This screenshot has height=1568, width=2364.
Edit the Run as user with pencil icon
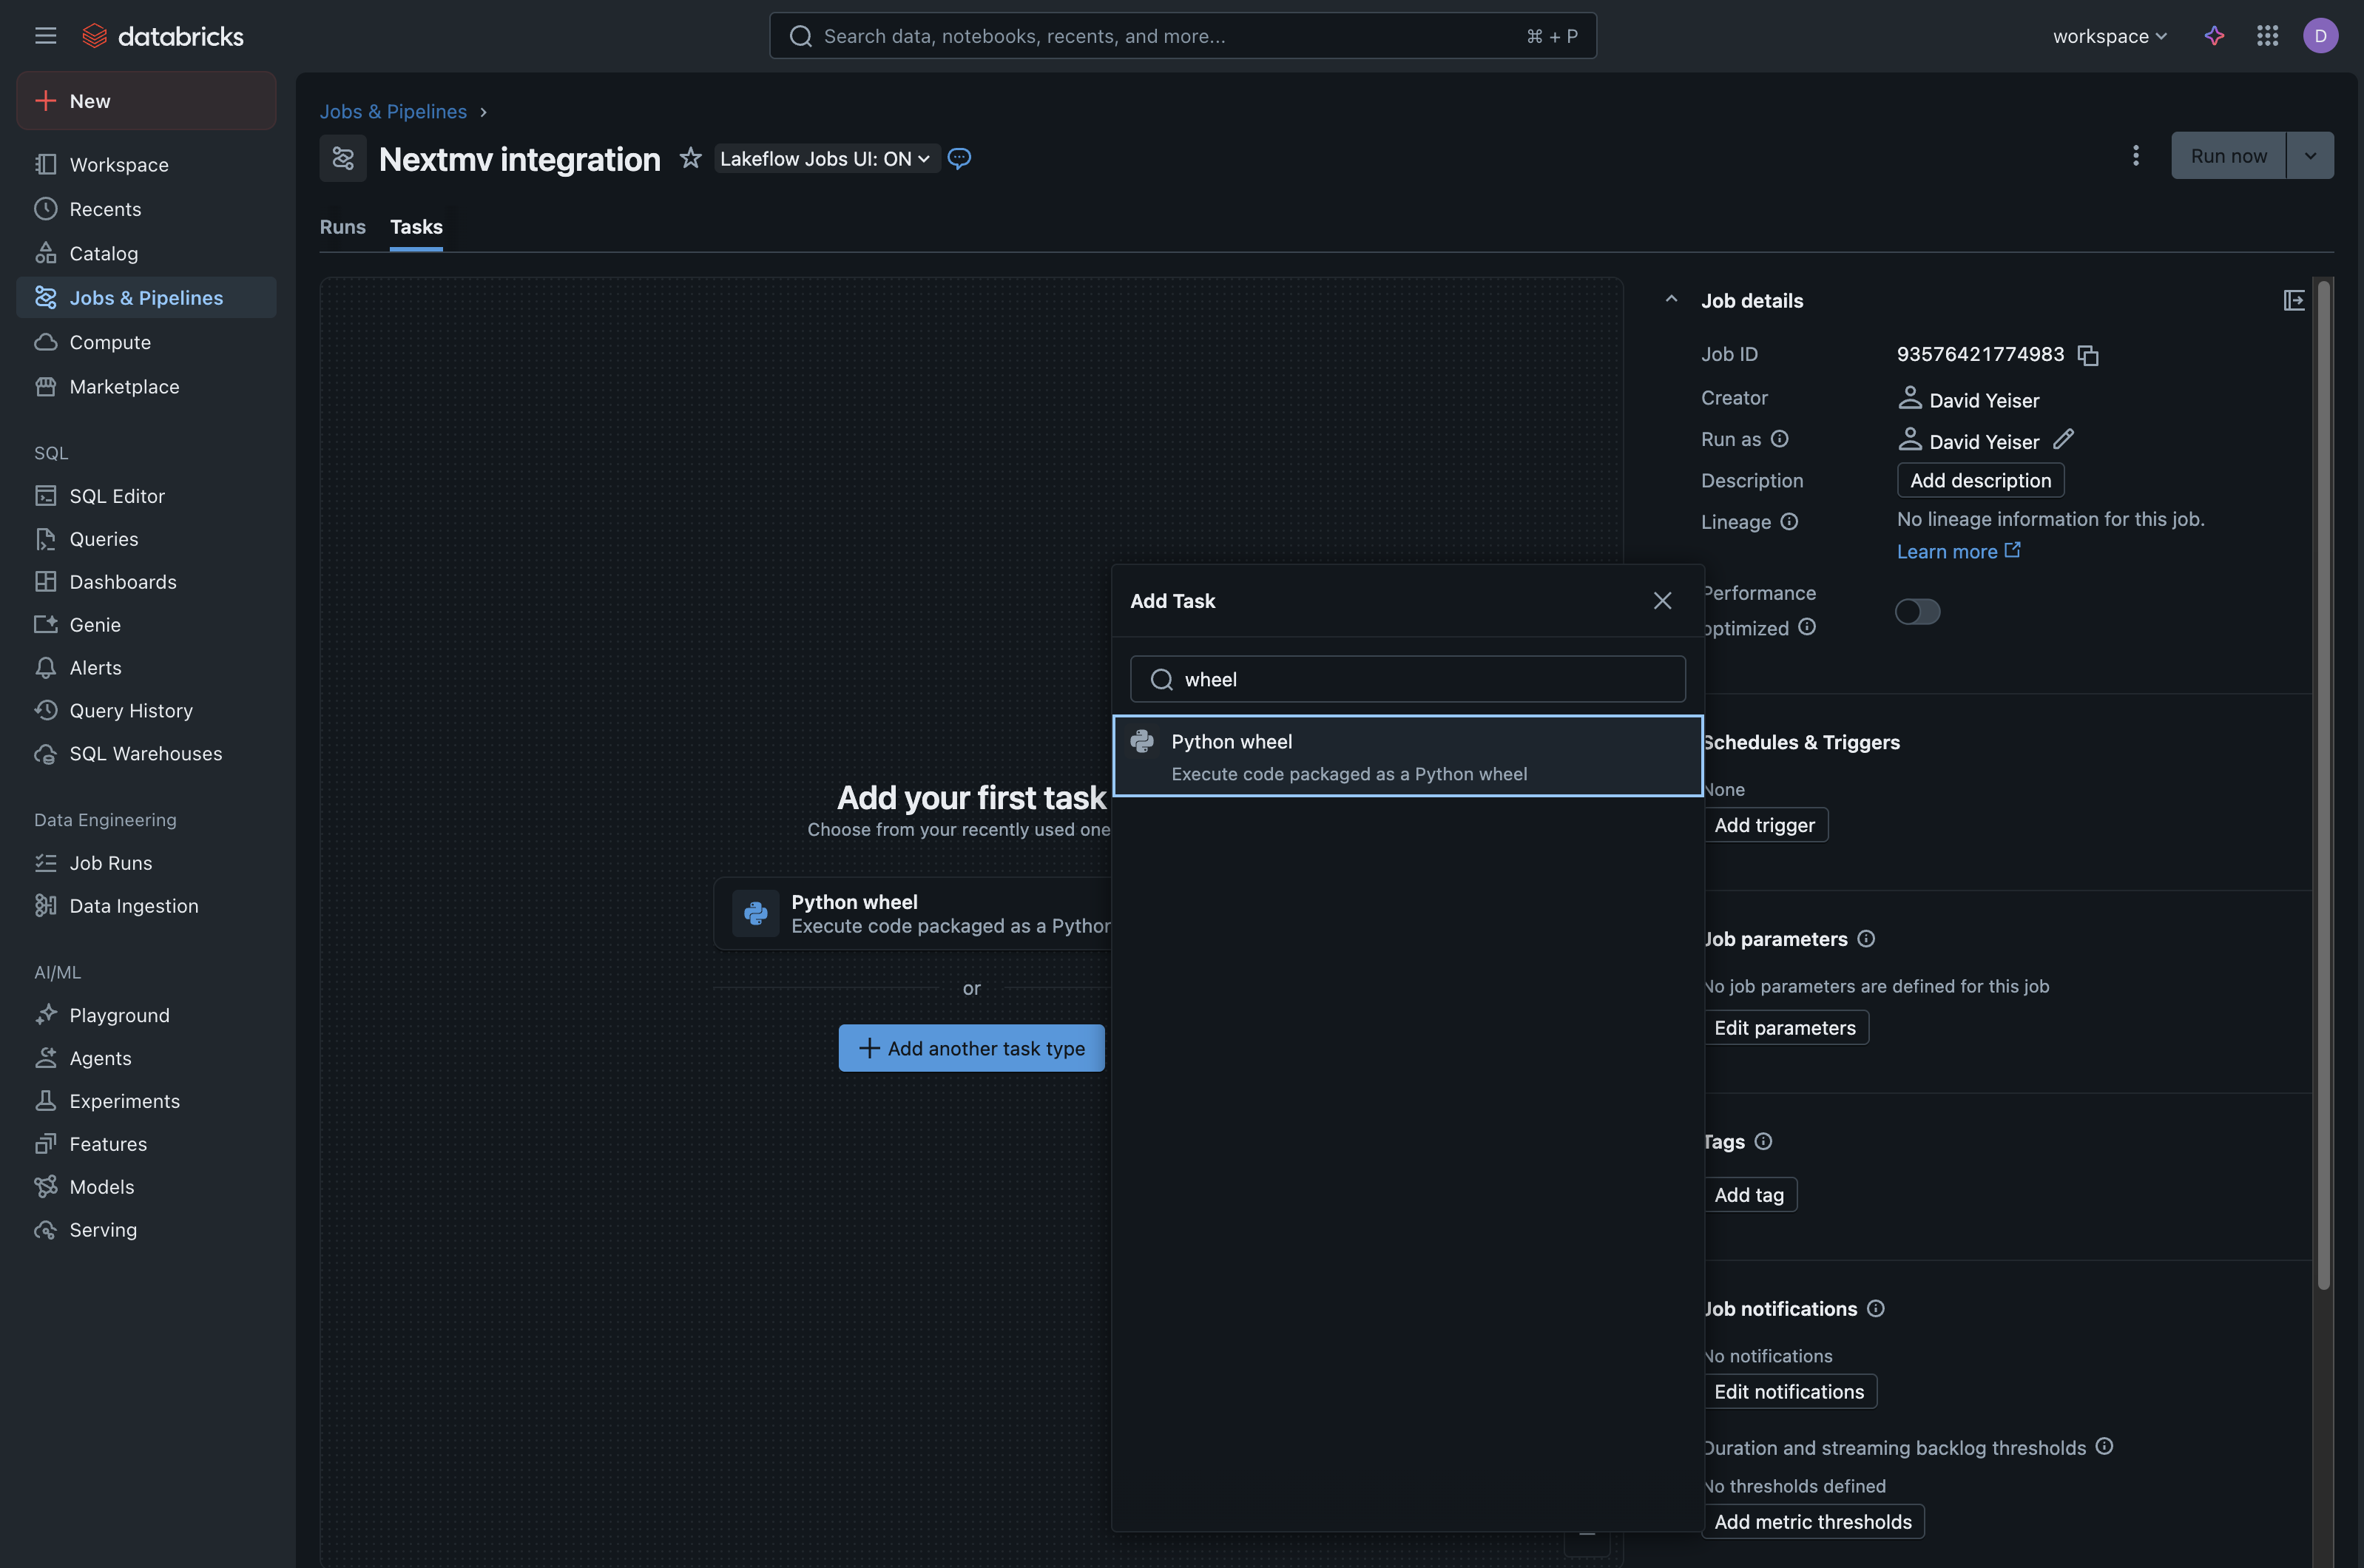pyautogui.click(x=2065, y=439)
